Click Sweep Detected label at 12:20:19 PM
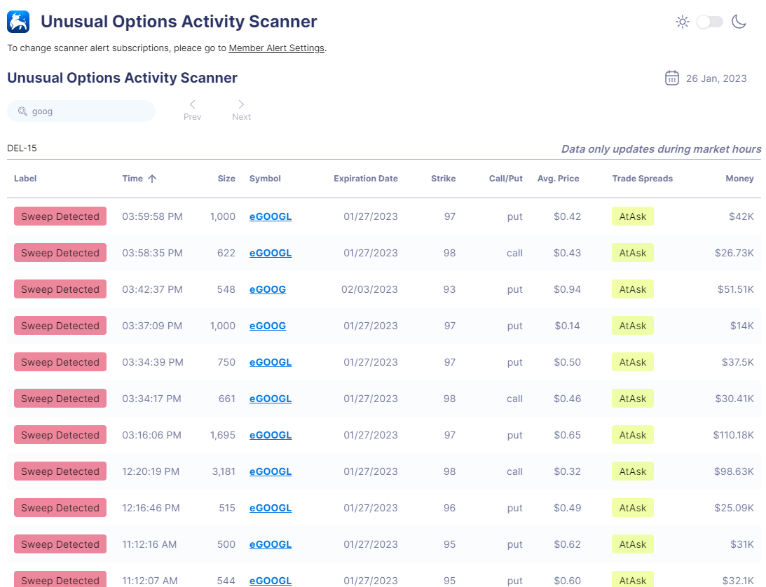The width and height of the screenshot is (766, 587). [x=60, y=471]
